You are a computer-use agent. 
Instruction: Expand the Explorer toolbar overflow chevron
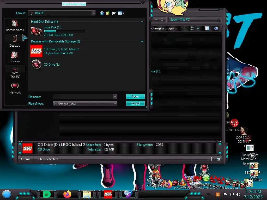point(183,28)
